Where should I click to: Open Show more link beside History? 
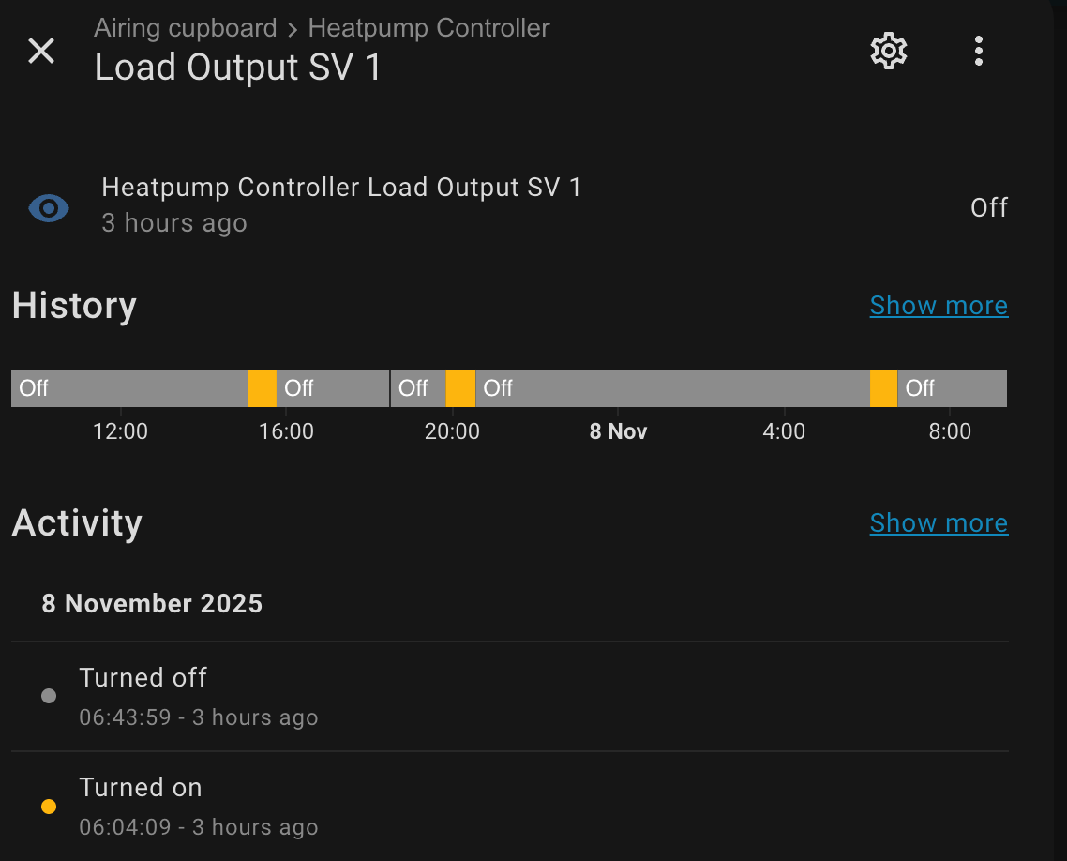point(939,306)
